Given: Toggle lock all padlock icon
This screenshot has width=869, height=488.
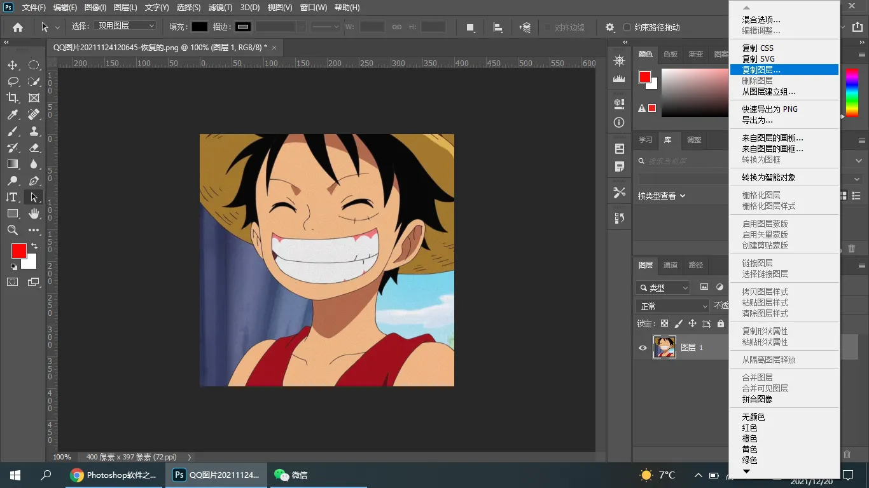Looking at the screenshot, I should point(720,323).
